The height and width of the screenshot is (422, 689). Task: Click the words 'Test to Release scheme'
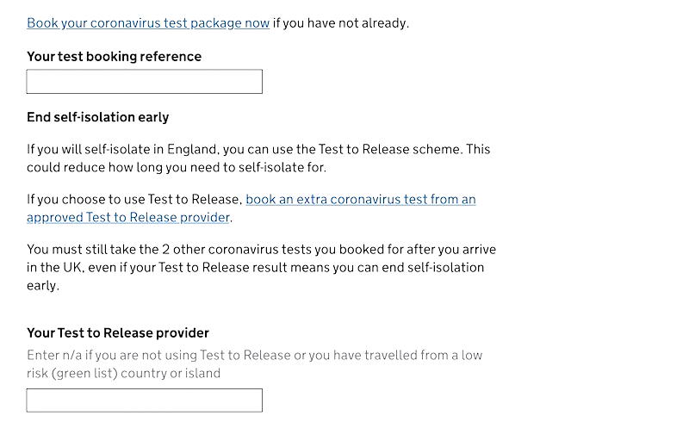pos(390,149)
